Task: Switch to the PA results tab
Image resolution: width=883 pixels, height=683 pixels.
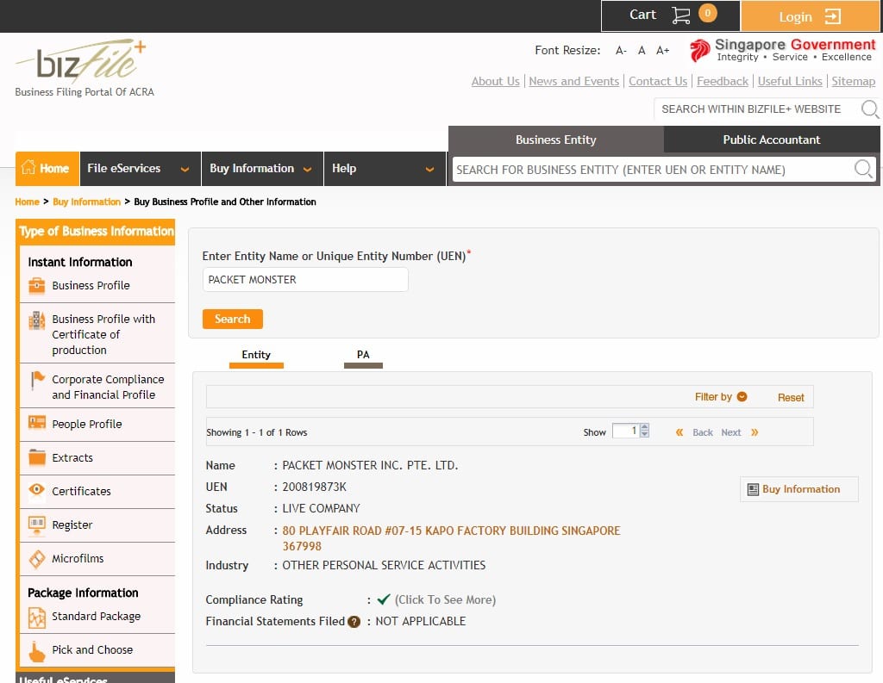Action: click(x=363, y=355)
